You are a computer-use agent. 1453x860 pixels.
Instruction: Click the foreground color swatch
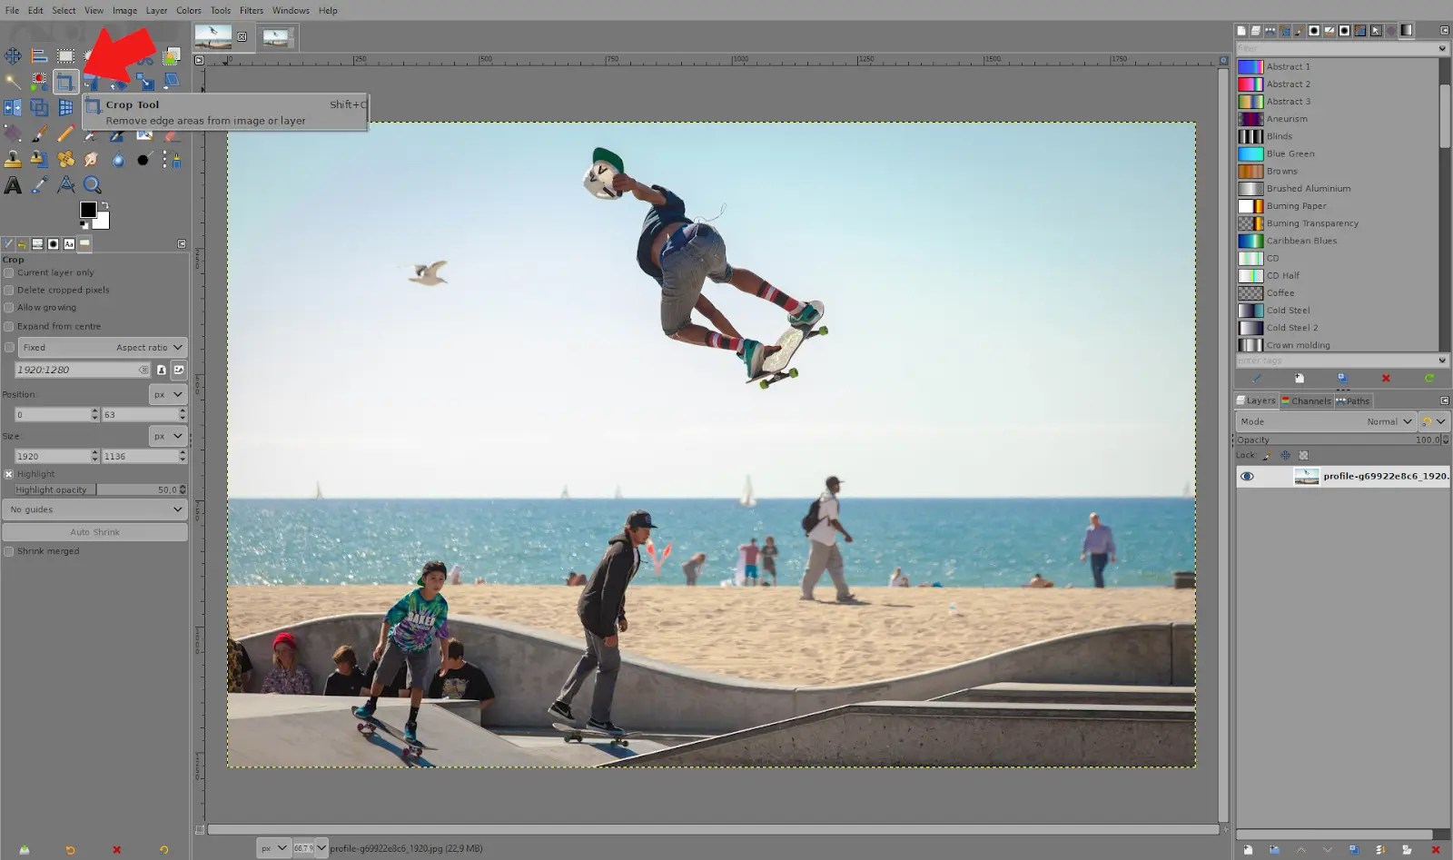87,209
